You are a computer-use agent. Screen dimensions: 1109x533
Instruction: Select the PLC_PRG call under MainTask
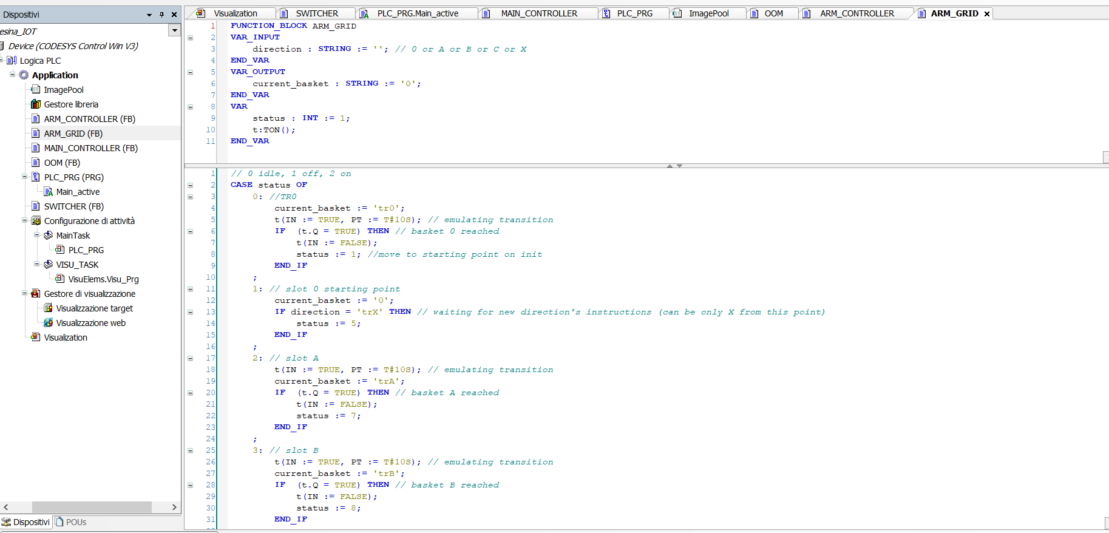click(x=86, y=250)
